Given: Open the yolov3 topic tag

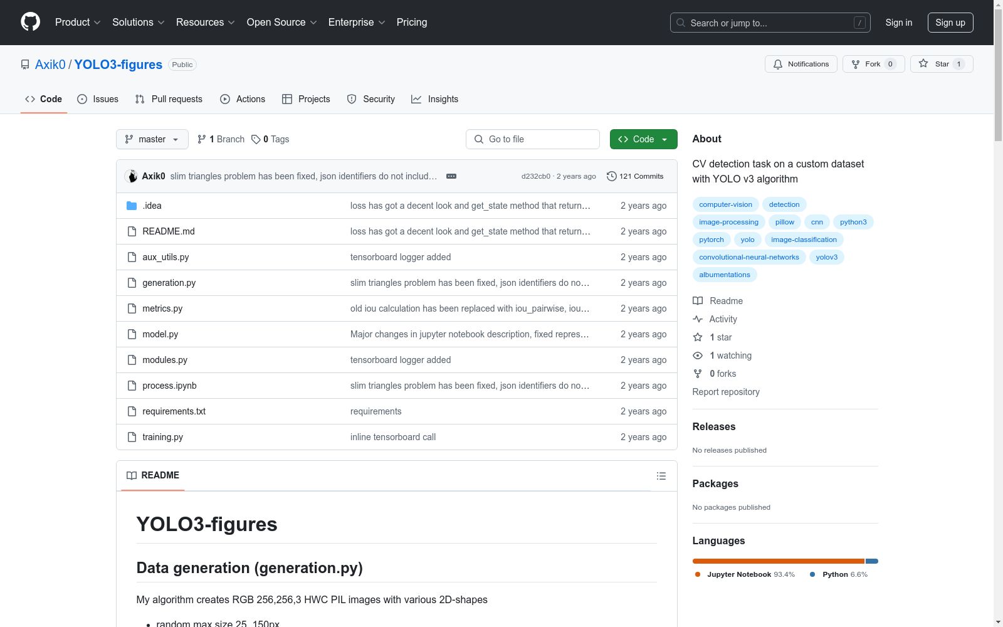Looking at the screenshot, I should click(x=827, y=257).
